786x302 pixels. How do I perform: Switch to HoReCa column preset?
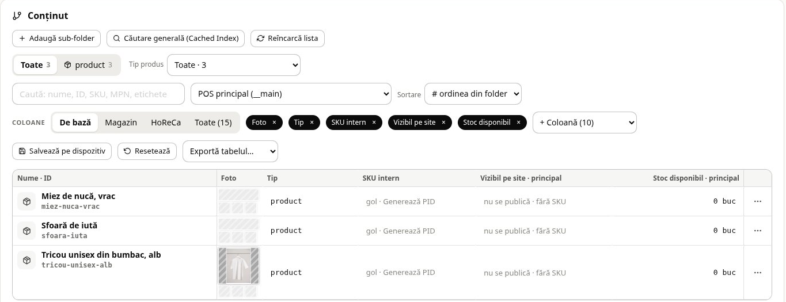click(x=166, y=123)
